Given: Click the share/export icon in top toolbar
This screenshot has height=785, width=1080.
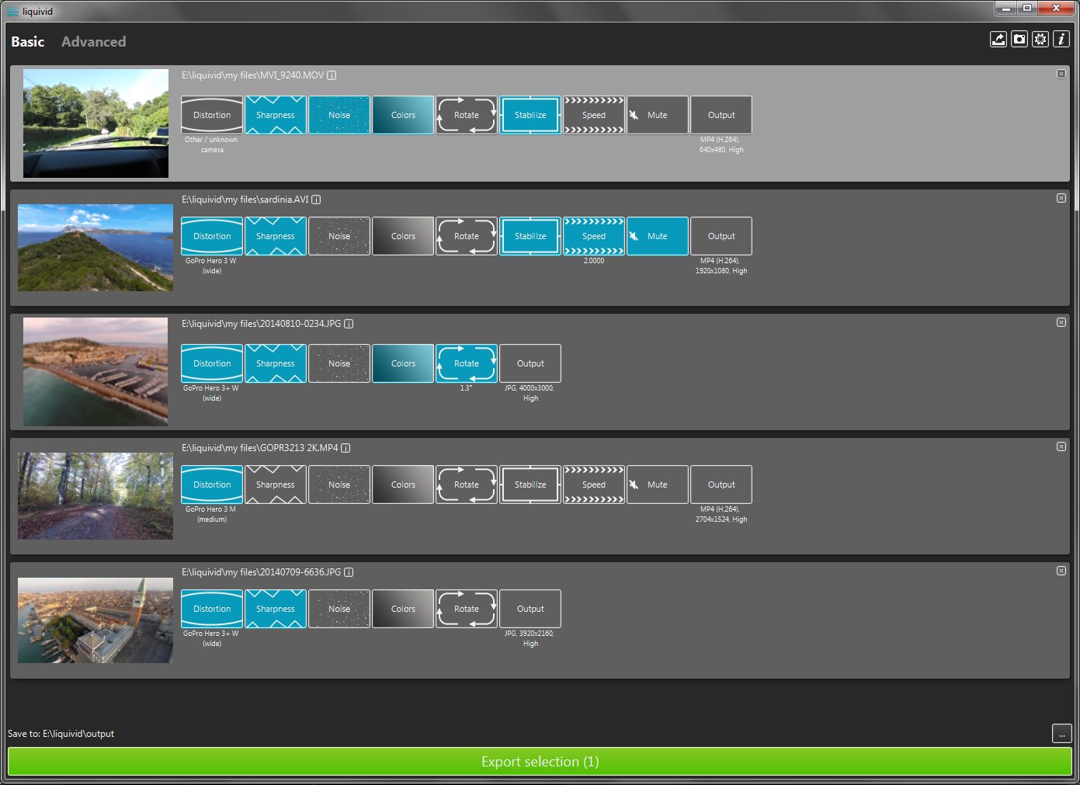Looking at the screenshot, I should 998,40.
